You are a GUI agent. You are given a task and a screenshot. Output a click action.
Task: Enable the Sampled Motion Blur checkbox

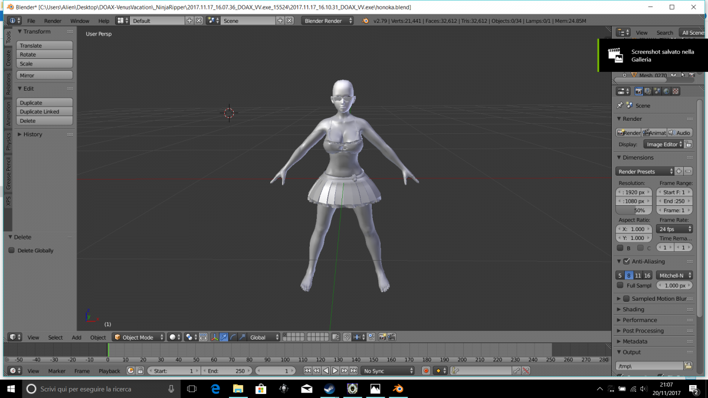(x=627, y=299)
